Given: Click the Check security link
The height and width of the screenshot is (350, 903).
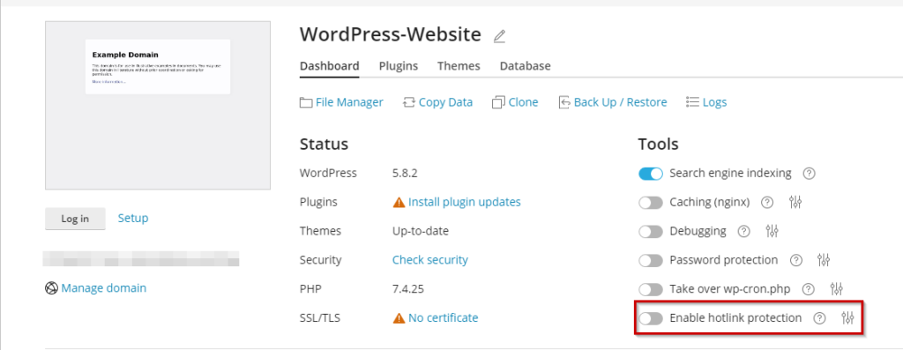Looking at the screenshot, I should coord(430,260).
